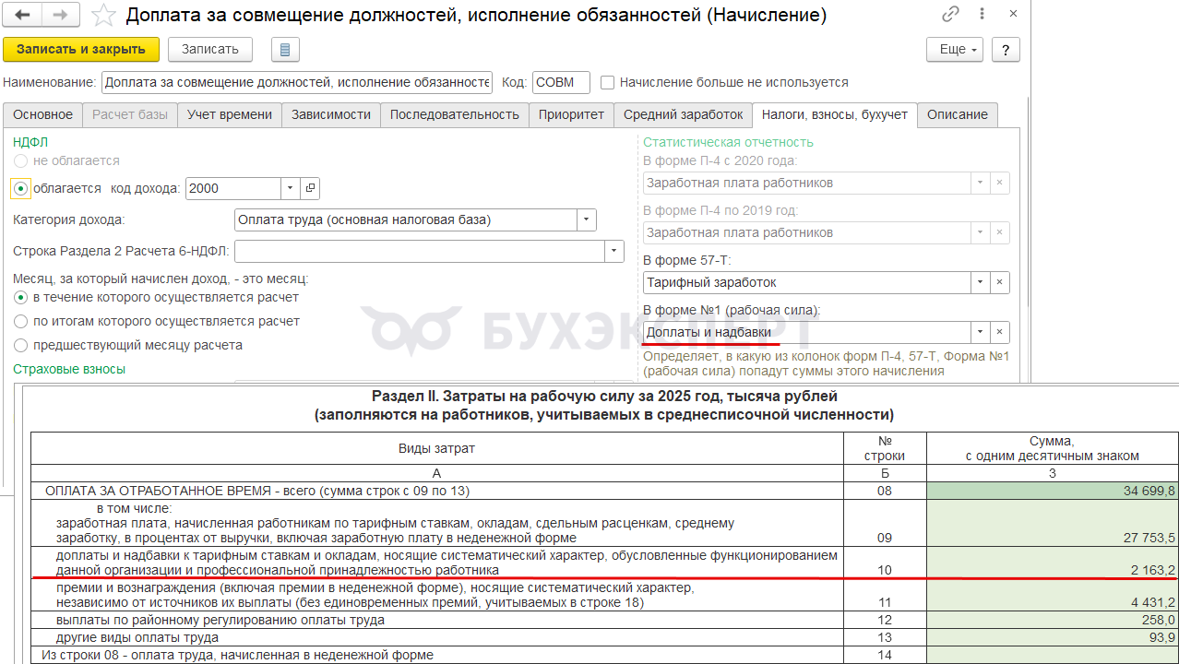
Task: Open the 'Налоги, взносы, бухучет' tab
Action: click(x=835, y=115)
